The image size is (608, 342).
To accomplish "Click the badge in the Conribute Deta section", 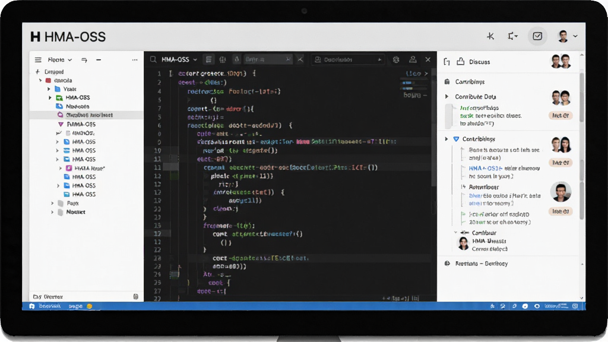I will click(560, 116).
